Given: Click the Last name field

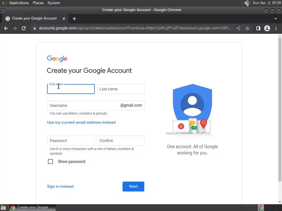Looking at the screenshot, I should pos(121,89).
